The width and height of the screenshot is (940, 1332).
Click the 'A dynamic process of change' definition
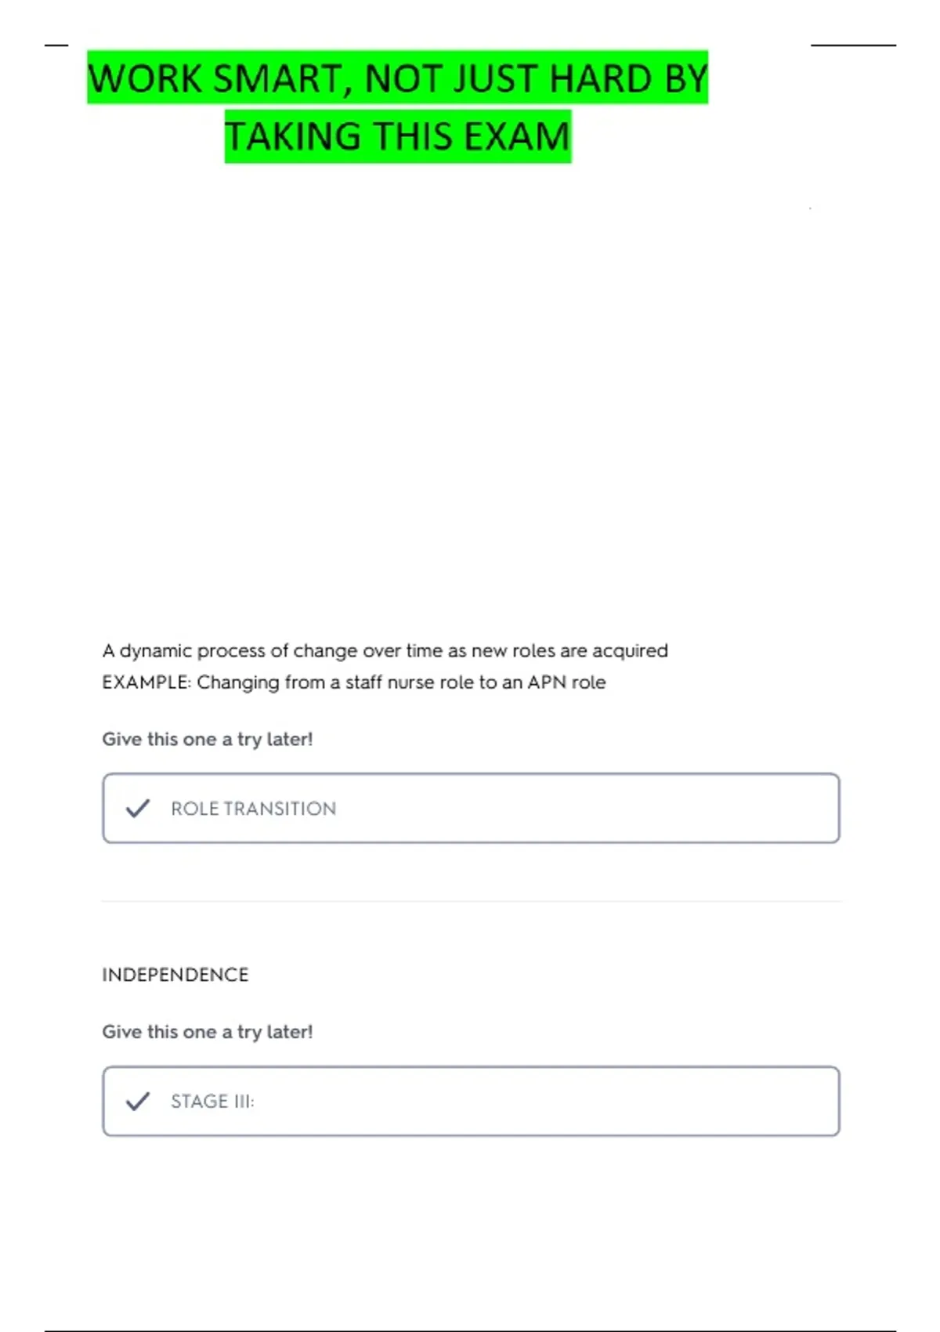pos(385,651)
